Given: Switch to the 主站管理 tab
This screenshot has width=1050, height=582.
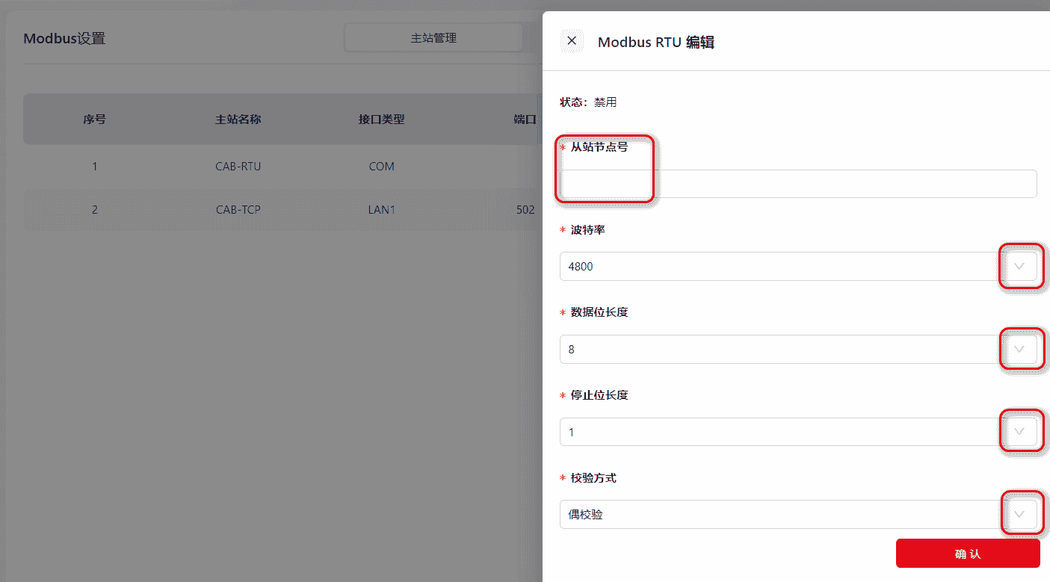Looking at the screenshot, I should (433, 38).
